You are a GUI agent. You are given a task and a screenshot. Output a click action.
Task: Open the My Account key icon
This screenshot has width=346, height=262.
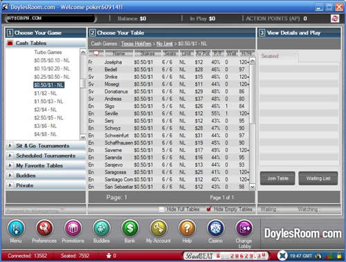[x=158, y=228]
